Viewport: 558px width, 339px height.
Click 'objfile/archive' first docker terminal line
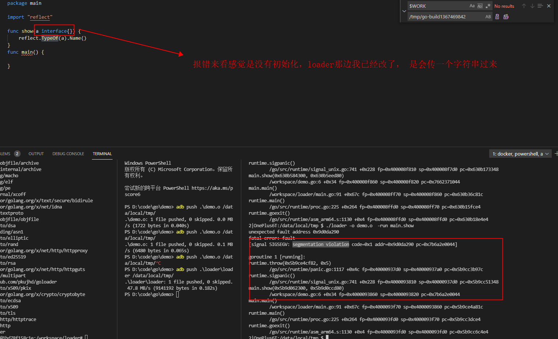click(x=19, y=163)
